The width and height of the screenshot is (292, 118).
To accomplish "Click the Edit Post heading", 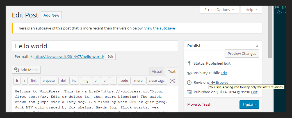I will (x=25, y=15).
